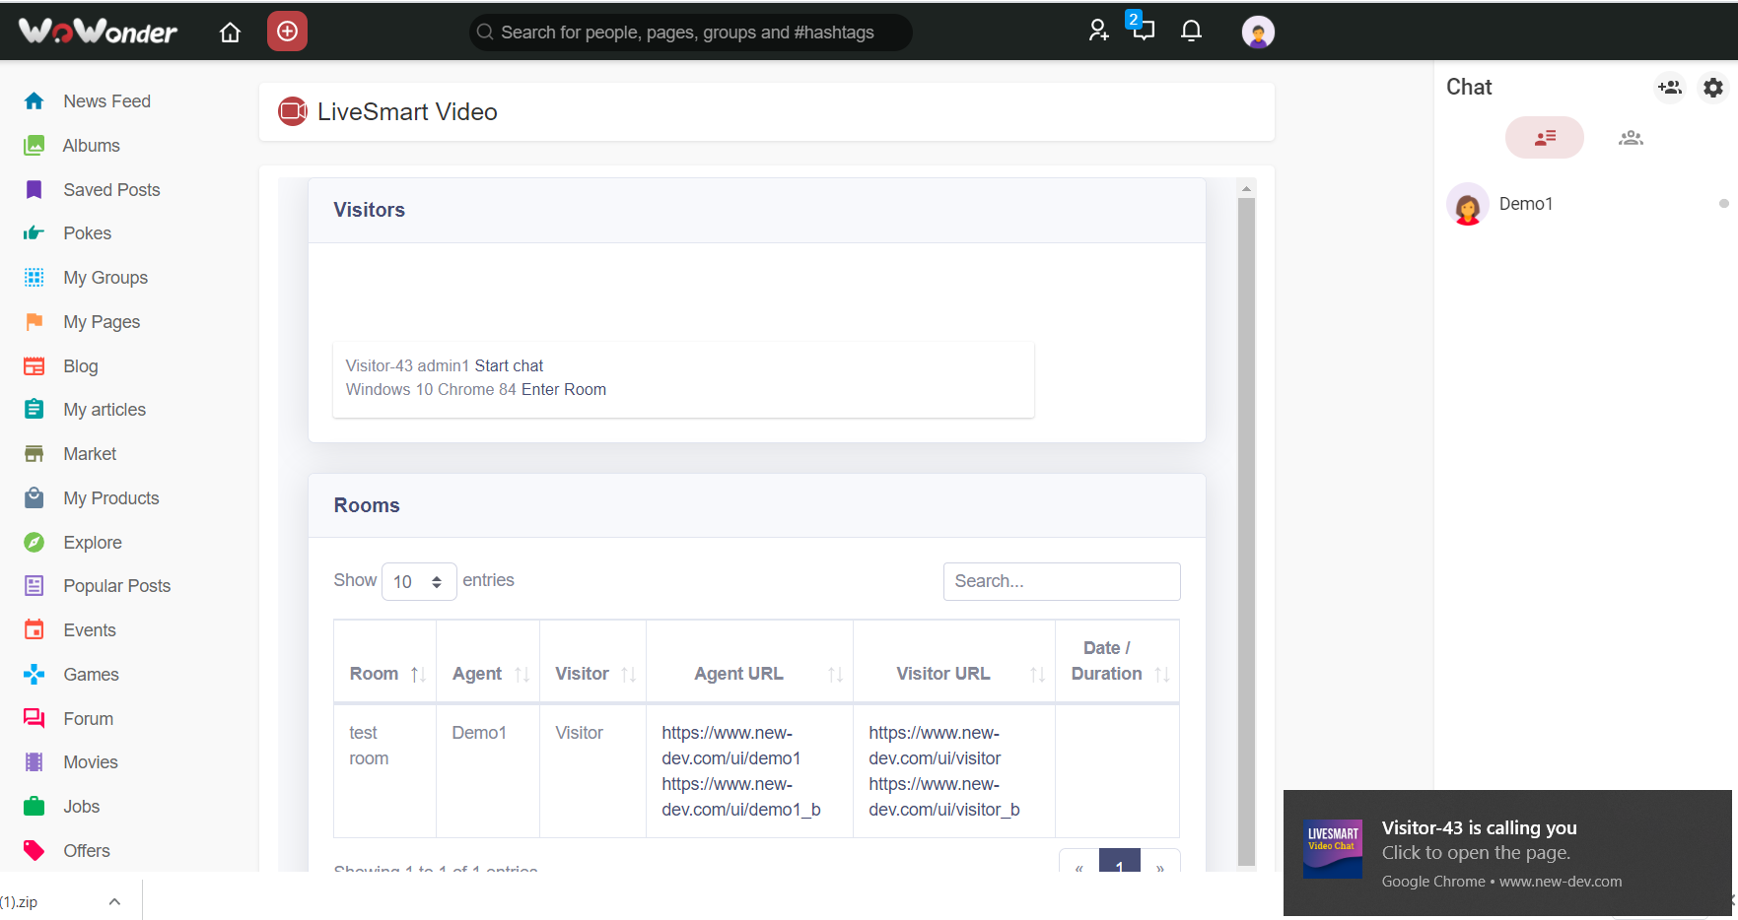Open chat settings with the gear icon
This screenshot has width=1738, height=920.
tap(1712, 87)
